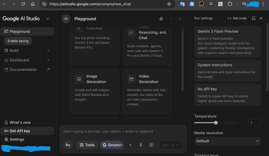Screen dimensions: 269x156
Task: Start a new chat with plus icon
Action: point(171,19)
